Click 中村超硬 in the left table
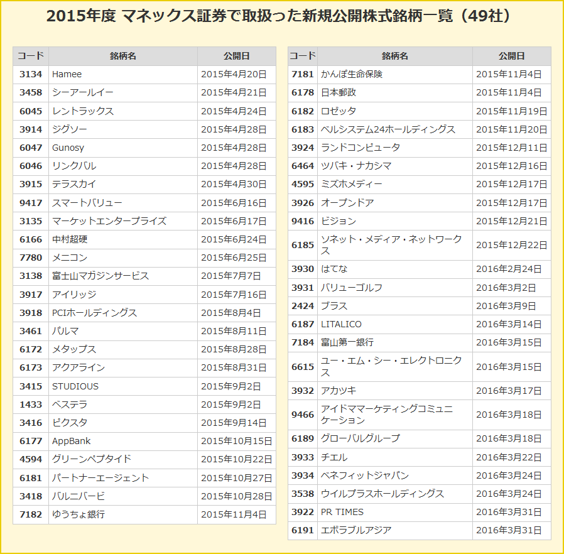 70,239
